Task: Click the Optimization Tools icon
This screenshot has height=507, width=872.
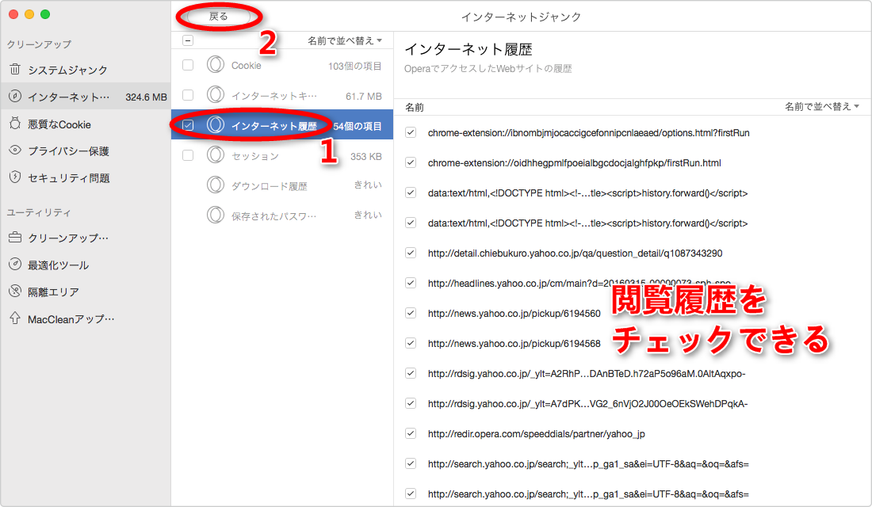Action: (15, 264)
